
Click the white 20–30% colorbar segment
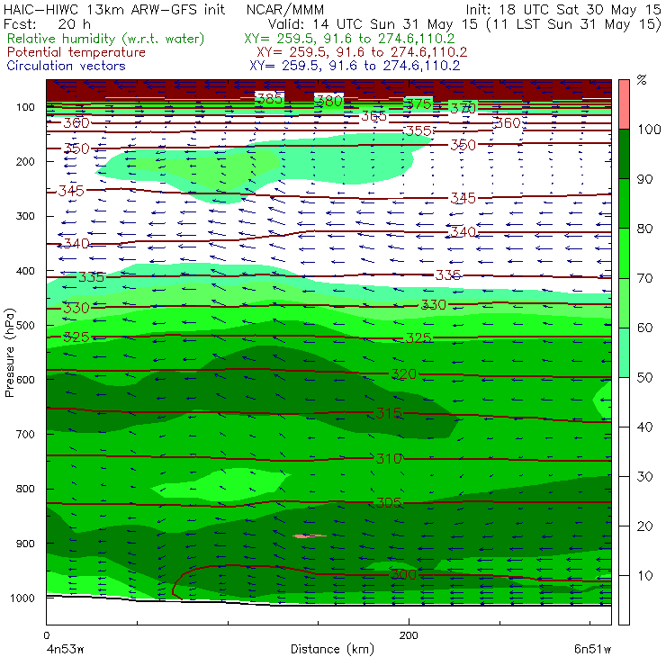624,501
